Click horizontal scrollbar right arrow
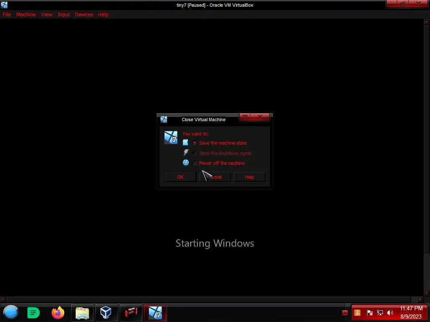This screenshot has height=322, width=430. [x=420, y=299]
